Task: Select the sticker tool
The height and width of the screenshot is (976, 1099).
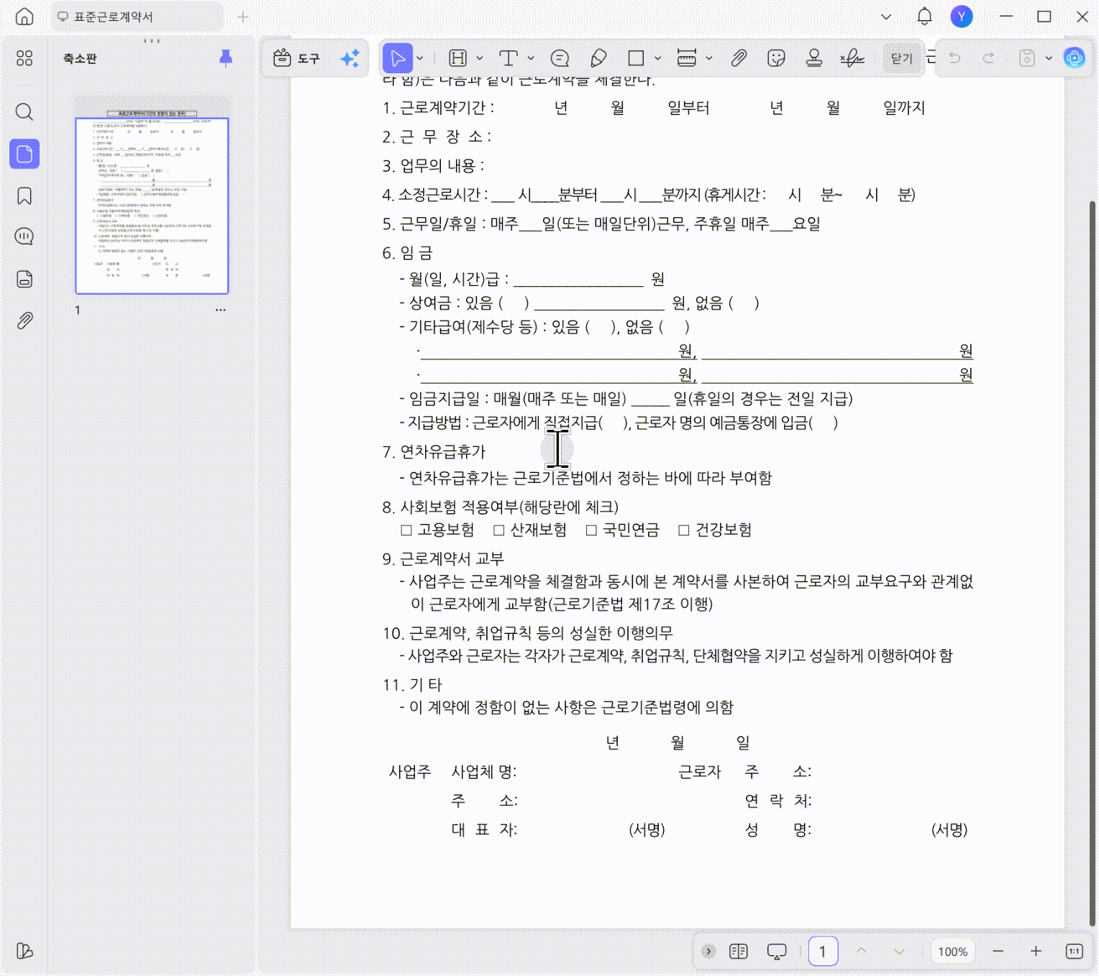Action: tap(776, 58)
